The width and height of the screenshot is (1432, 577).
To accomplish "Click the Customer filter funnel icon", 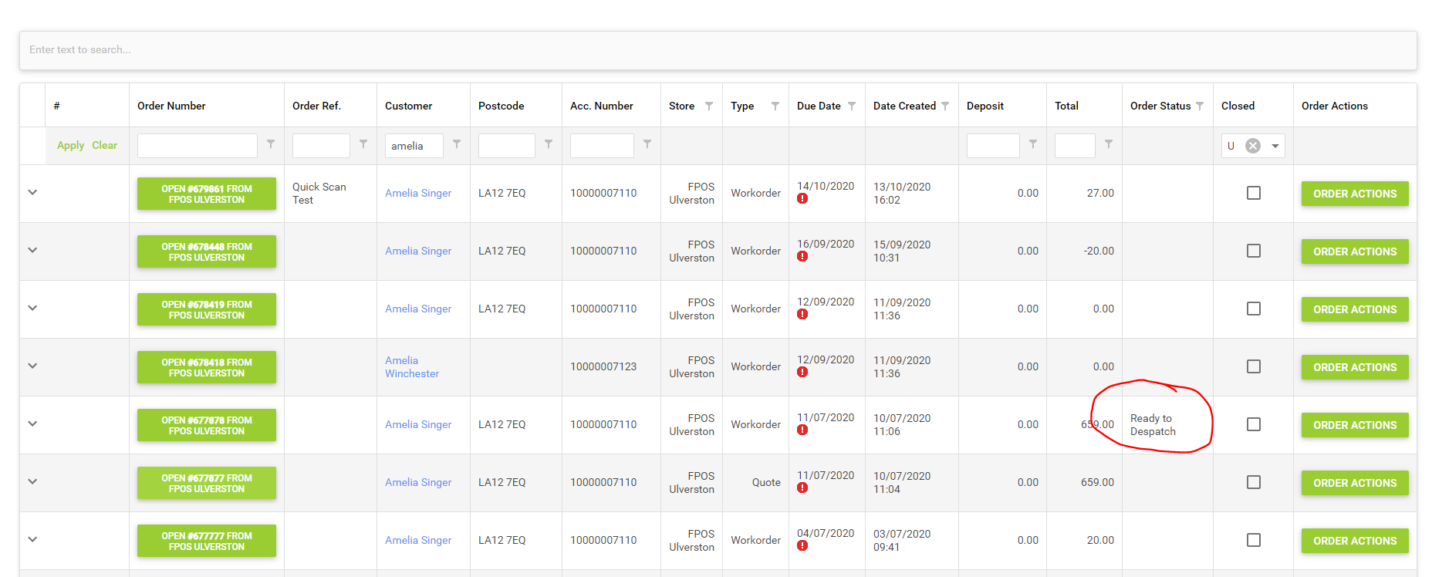I will point(457,144).
